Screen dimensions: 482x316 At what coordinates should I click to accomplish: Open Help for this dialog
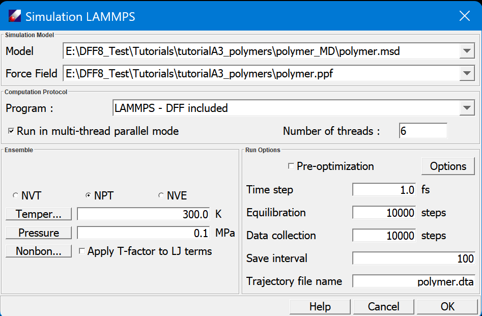coord(320,307)
